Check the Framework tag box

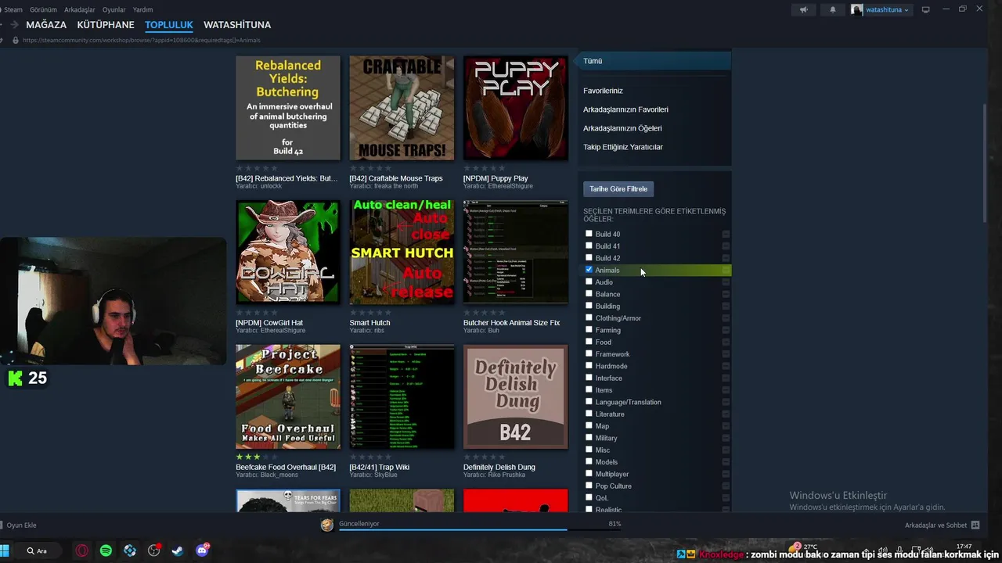589,353
